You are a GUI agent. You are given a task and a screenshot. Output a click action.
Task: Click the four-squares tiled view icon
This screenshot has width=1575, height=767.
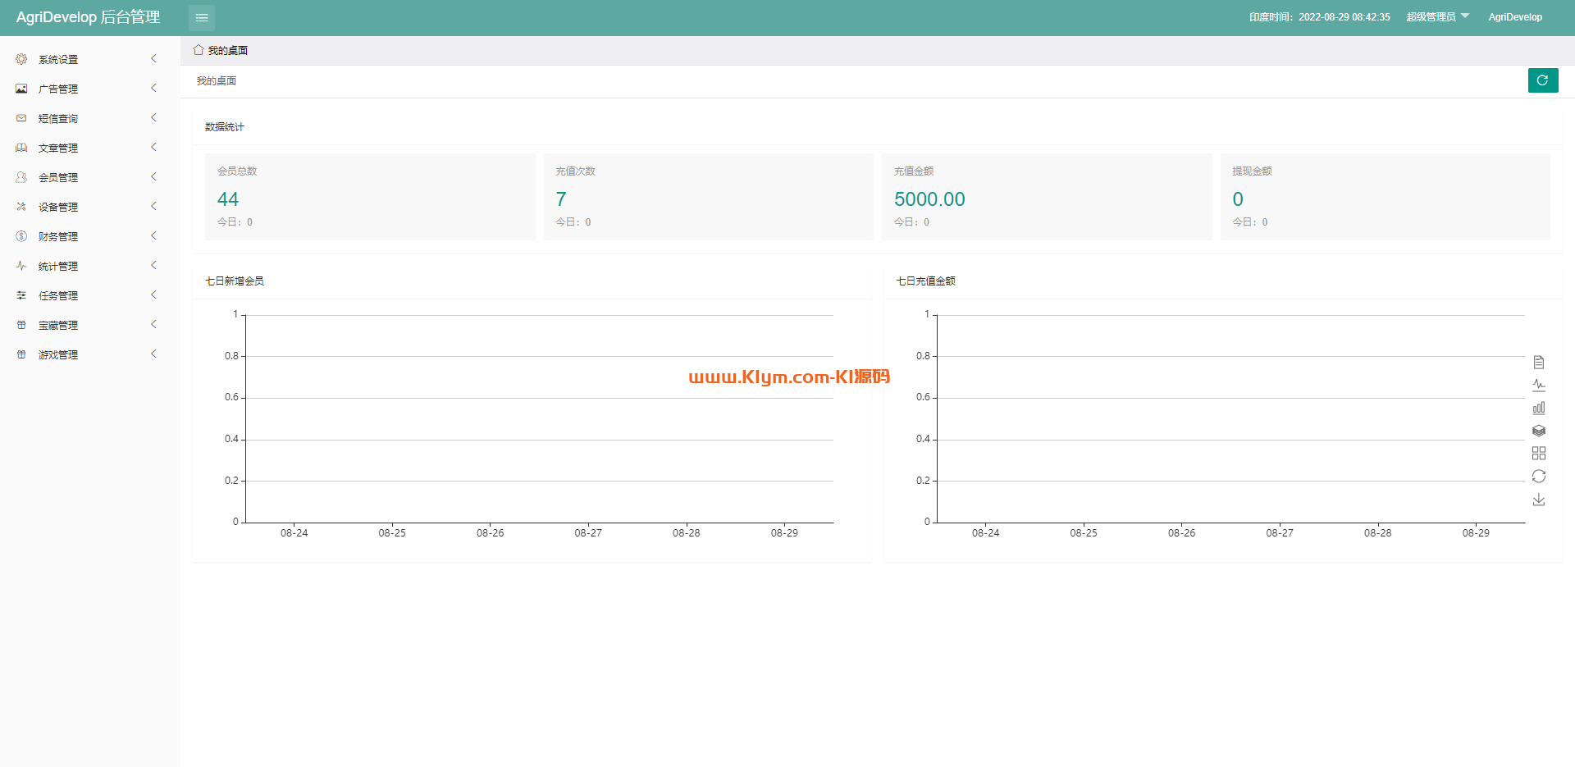(x=1539, y=454)
